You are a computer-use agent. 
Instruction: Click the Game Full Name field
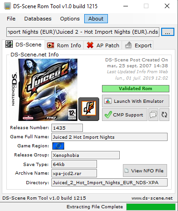(x=109, y=137)
